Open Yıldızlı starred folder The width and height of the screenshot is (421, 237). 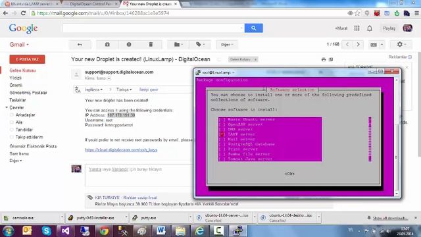[x=16, y=78]
